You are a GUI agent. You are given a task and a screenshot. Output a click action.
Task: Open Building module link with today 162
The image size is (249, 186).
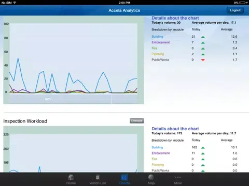[x=157, y=147]
